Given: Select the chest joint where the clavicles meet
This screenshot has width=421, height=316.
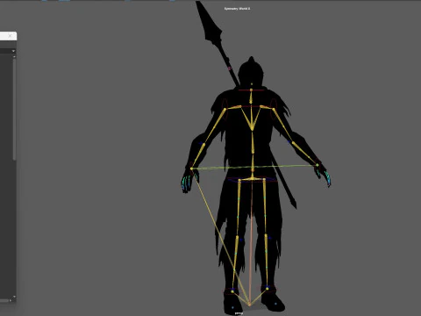Looking at the screenshot, I should [252, 128].
